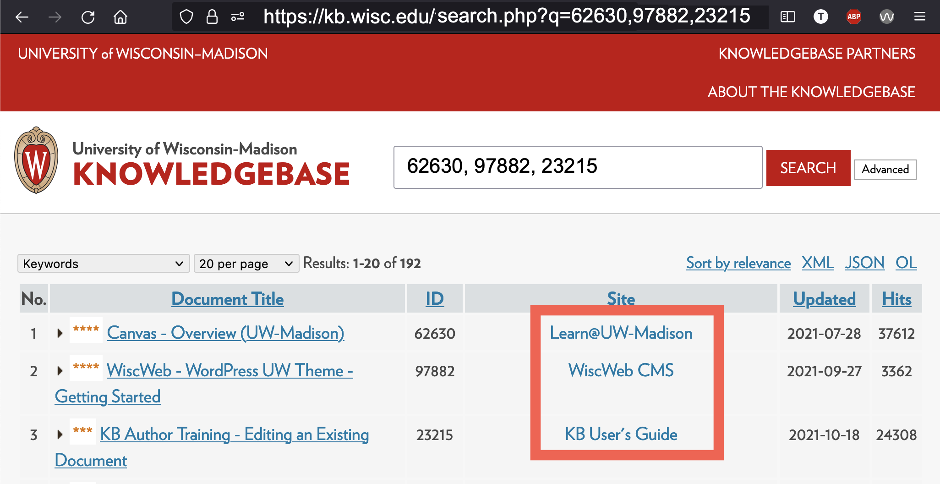This screenshot has width=940, height=484.
Task: Sort by the Document Title column header
Action: tap(228, 299)
